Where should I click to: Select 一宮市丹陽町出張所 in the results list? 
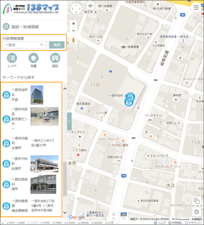coord(20,143)
